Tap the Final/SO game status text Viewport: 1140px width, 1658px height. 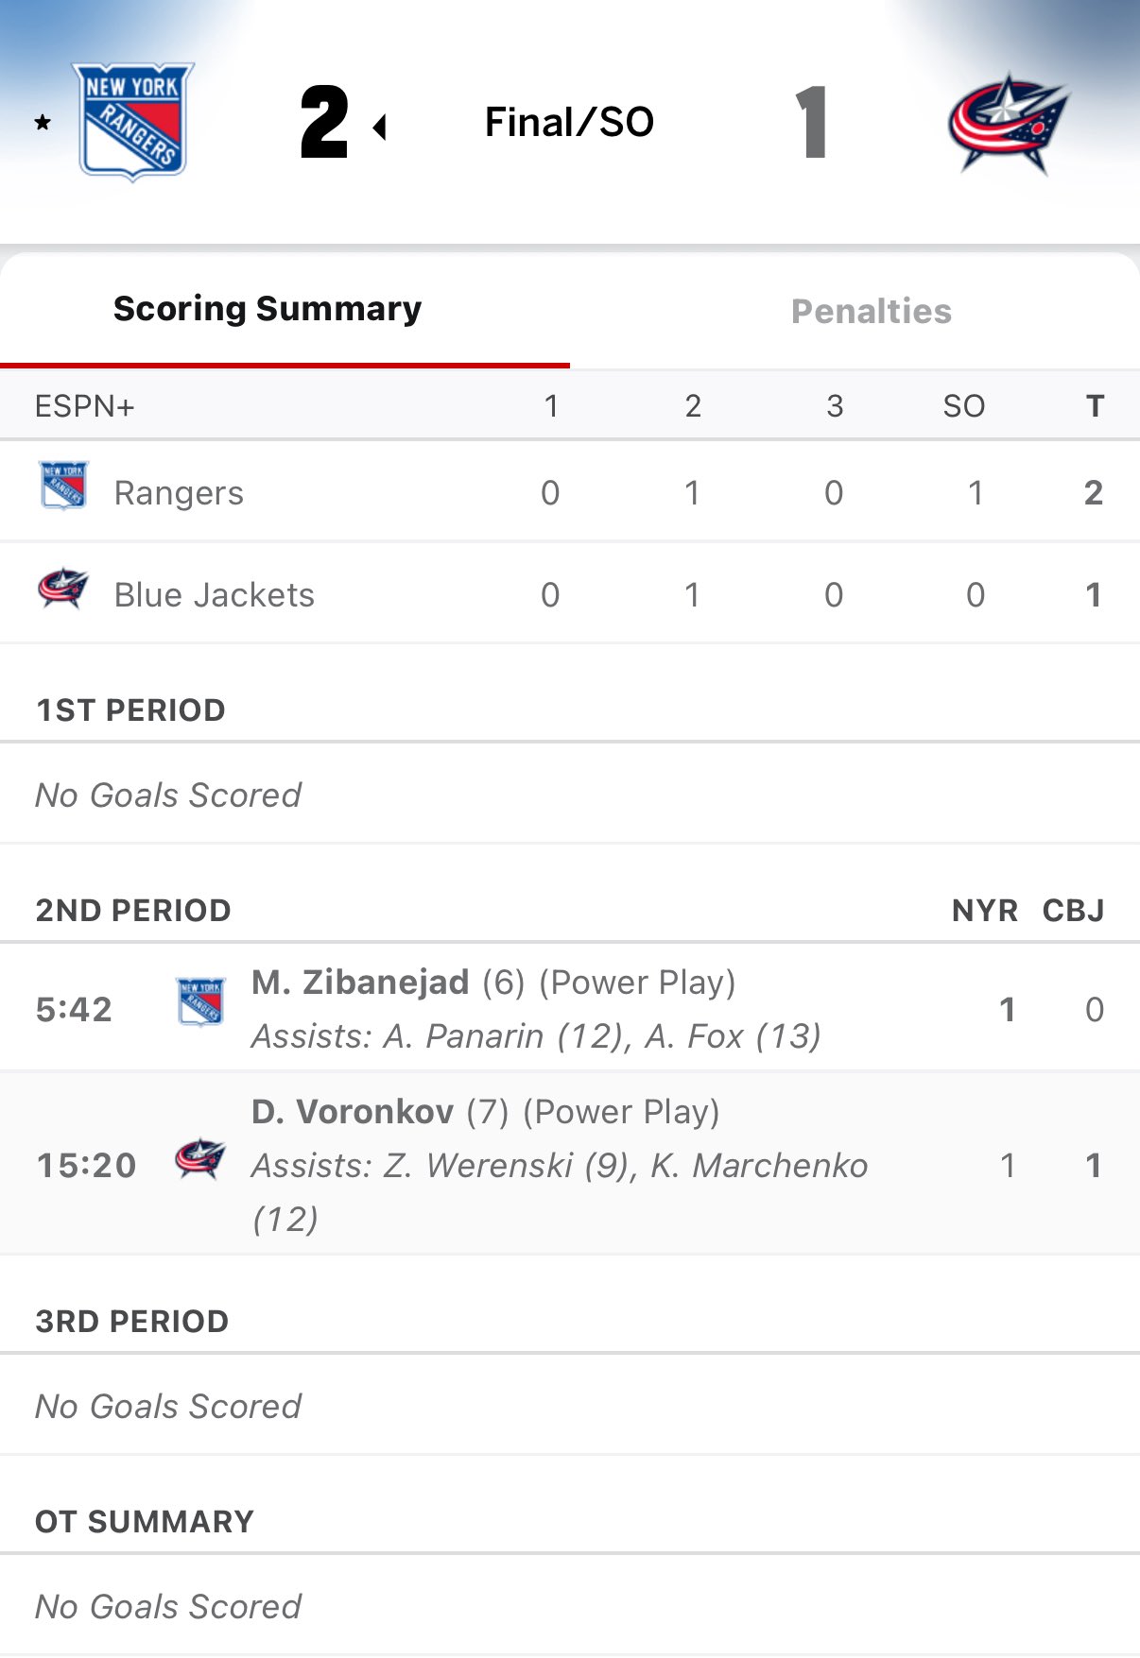pyautogui.click(x=569, y=122)
